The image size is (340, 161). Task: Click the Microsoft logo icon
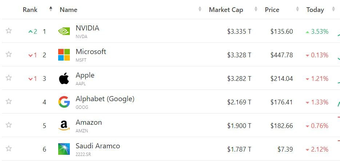click(64, 55)
